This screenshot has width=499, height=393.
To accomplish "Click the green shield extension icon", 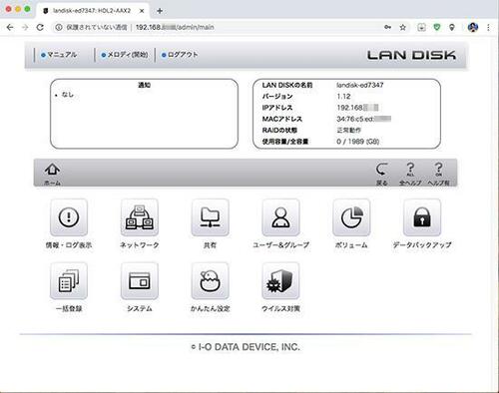I will pyautogui.click(x=437, y=27).
